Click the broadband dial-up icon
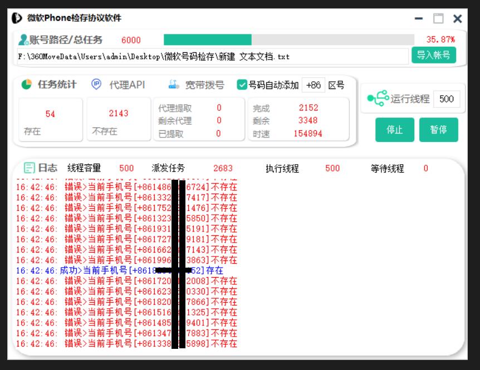 (174, 85)
